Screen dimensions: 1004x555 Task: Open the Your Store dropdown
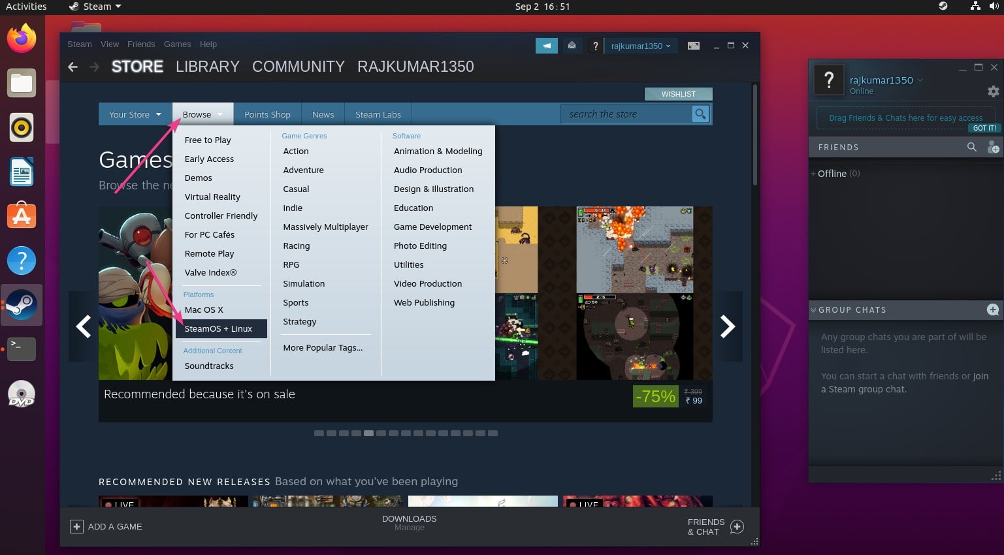pyautogui.click(x=134, y=114)
